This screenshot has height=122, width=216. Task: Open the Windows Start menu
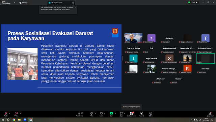[x=3, y=120]
